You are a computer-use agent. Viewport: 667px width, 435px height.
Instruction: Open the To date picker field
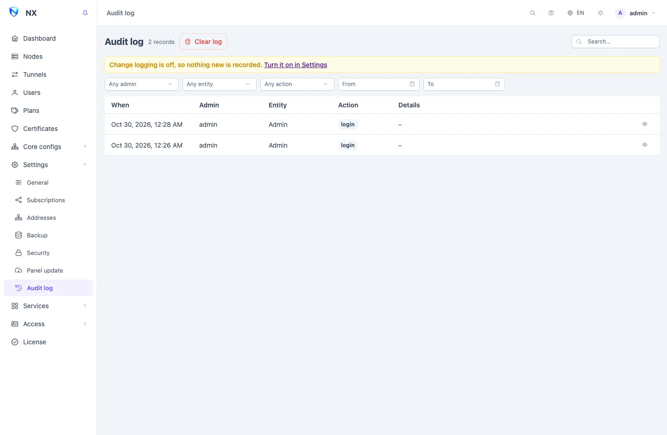464,84
